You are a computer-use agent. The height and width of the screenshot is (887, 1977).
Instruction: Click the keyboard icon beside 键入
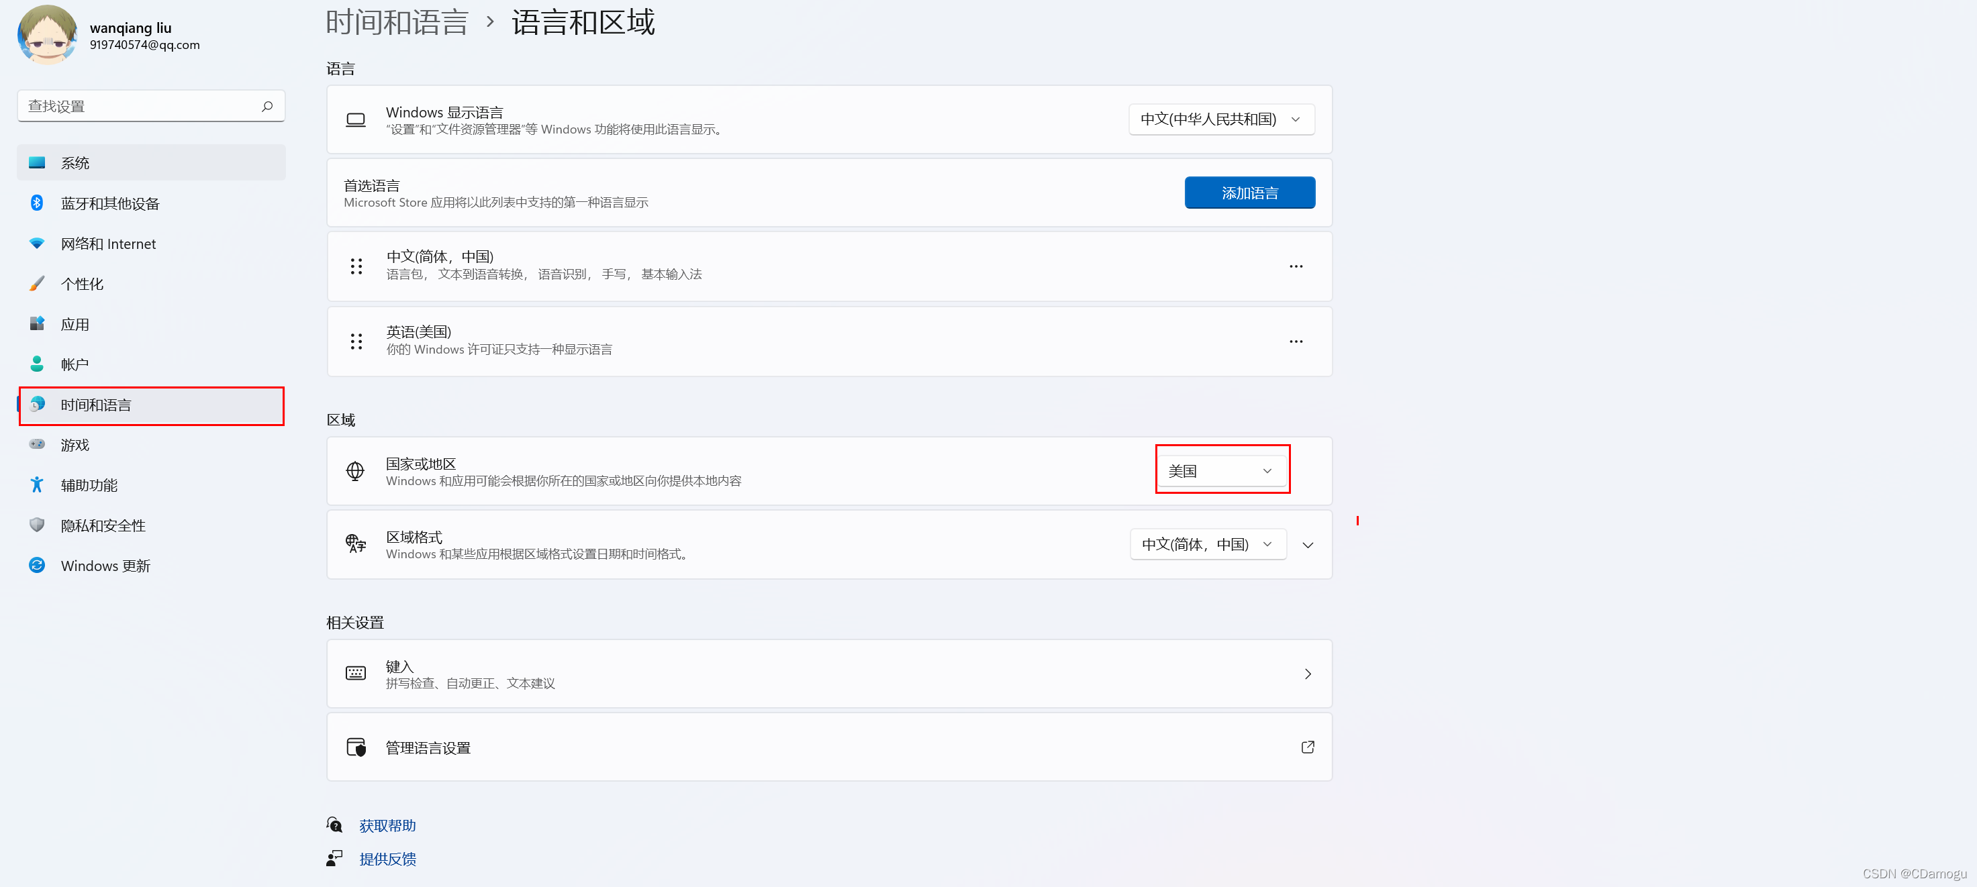355,673
